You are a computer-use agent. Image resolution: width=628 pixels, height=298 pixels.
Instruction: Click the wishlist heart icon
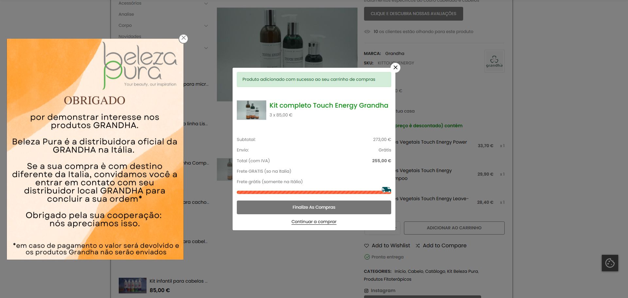pyautogui.click(x=366, y=246)
